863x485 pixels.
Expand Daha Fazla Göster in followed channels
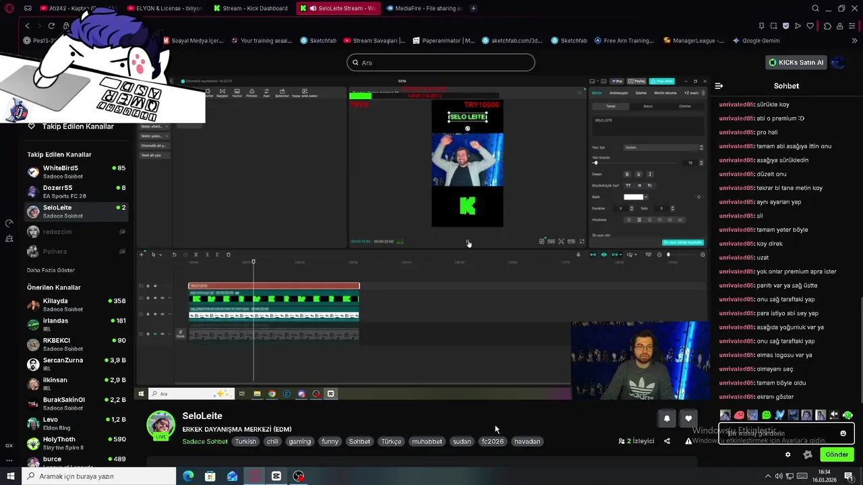51,270
